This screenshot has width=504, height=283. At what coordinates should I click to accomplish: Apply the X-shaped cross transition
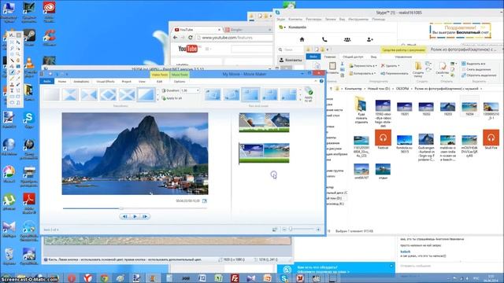click(x=127, y=94)
